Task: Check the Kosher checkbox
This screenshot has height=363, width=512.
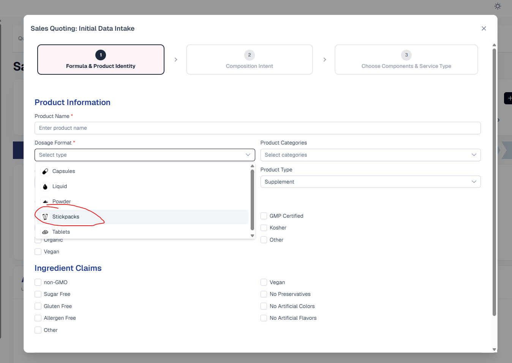Action: pos(264,228)
